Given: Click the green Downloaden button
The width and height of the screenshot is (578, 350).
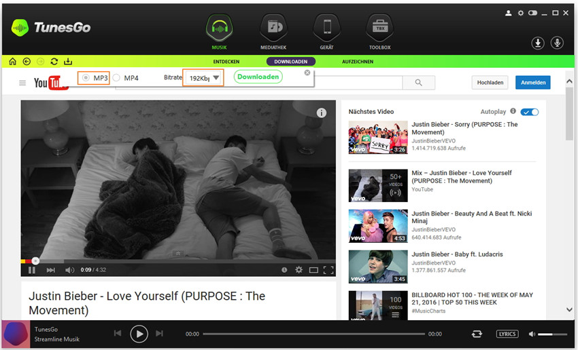Looking at the screenshot, I should point(258,77).
